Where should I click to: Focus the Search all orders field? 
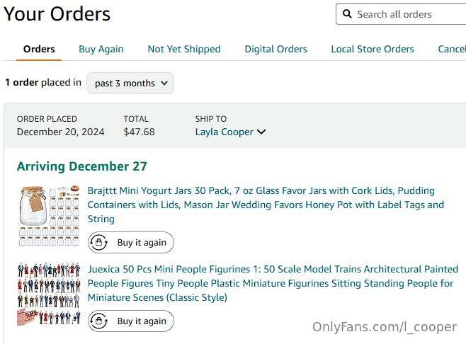click(401, 14)
